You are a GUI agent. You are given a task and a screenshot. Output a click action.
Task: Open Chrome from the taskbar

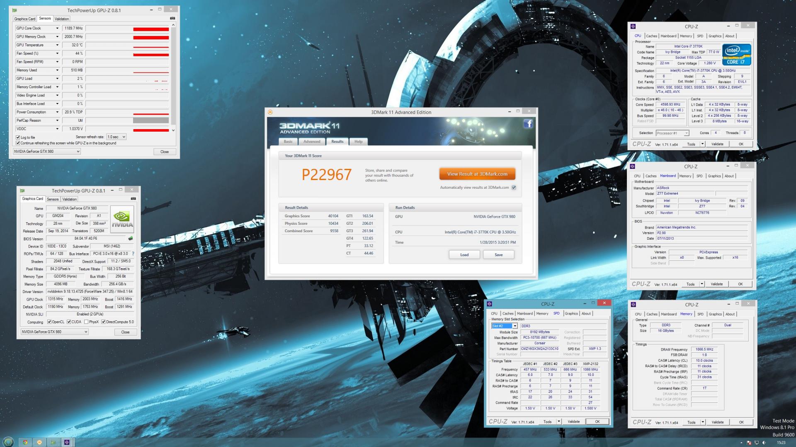25,442
